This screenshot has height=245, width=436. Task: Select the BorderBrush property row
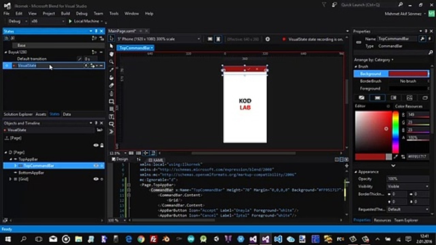click(391, 81)
